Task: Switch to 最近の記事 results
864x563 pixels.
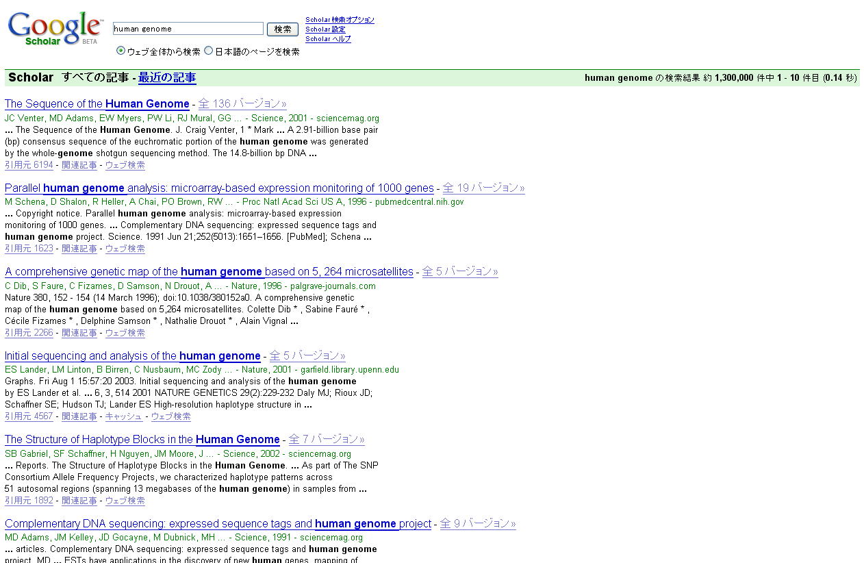Action: (x=167, y=77)
